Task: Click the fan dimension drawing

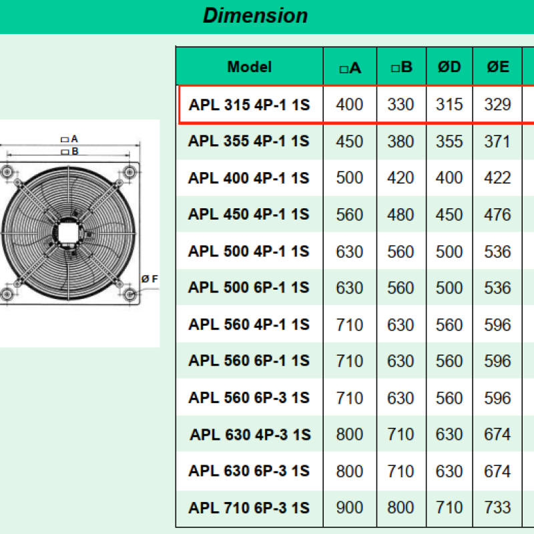Action: click(x=79, y=233)
